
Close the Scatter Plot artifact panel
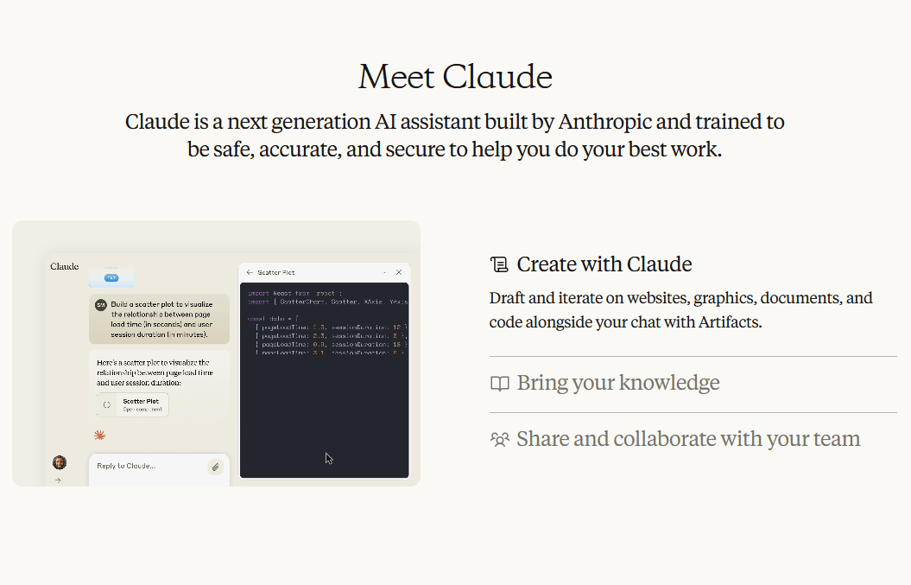click(x=399, y=272)
